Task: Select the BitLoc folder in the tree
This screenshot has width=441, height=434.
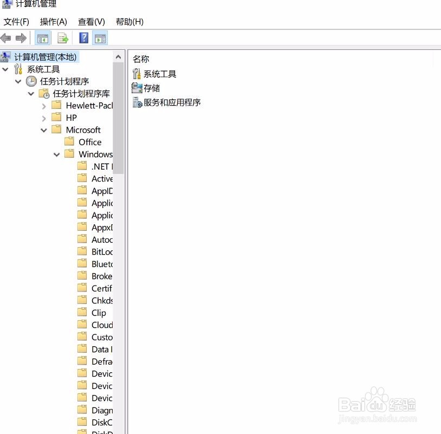Action: (x=101, y=251)
